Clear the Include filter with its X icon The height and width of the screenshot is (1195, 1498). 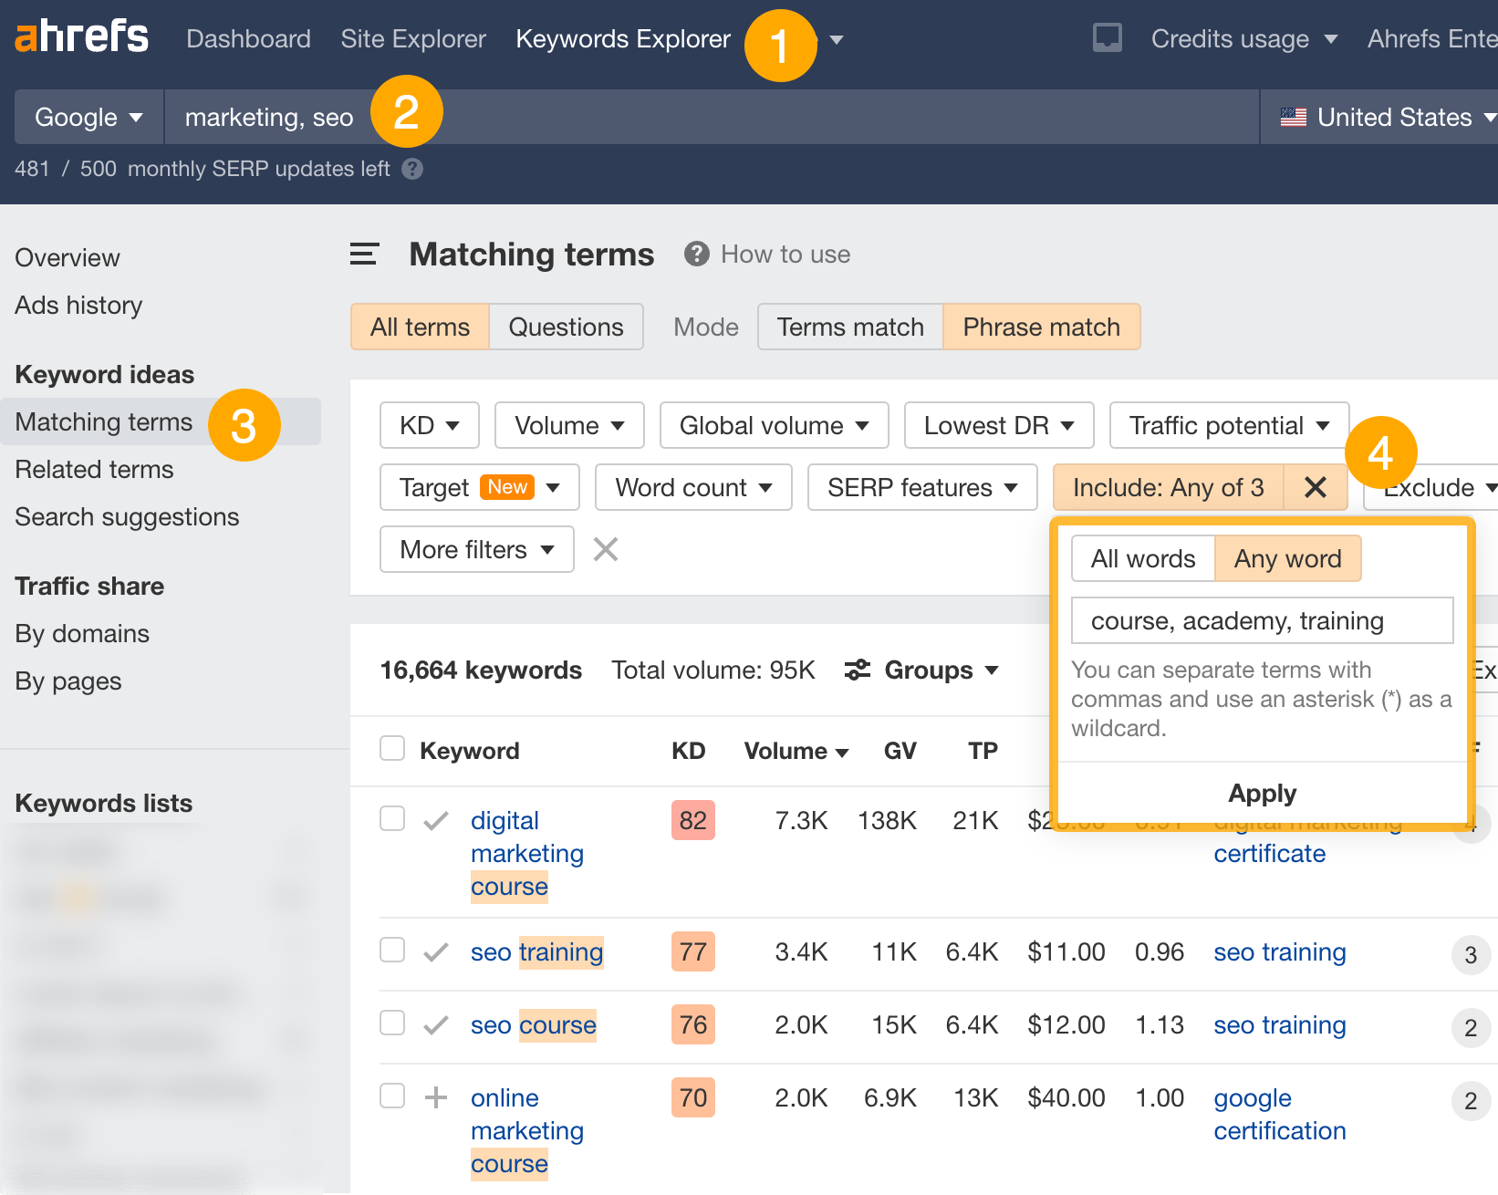[1315, 487]
